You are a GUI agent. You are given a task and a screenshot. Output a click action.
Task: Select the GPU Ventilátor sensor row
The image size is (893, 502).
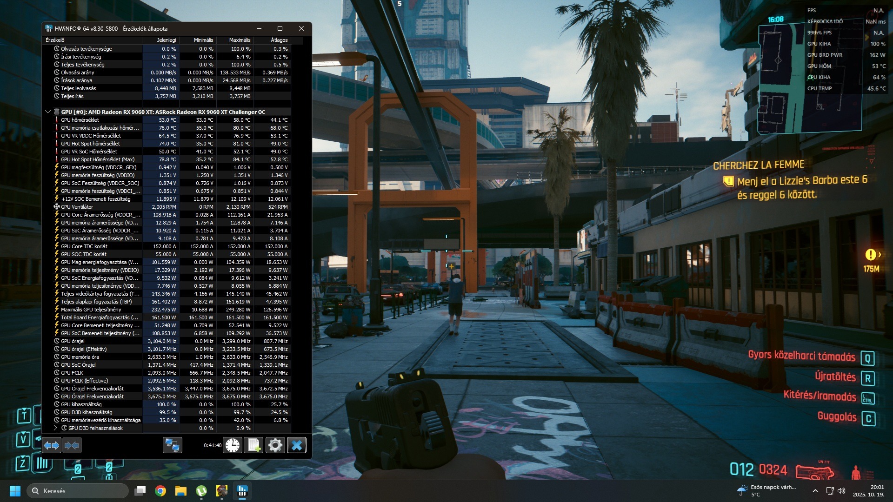click(x=77, y=207)
